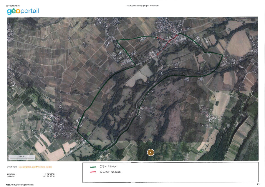
Task: Click the handwritten Route Barrée legend label
Action: (x=110, y=172)
